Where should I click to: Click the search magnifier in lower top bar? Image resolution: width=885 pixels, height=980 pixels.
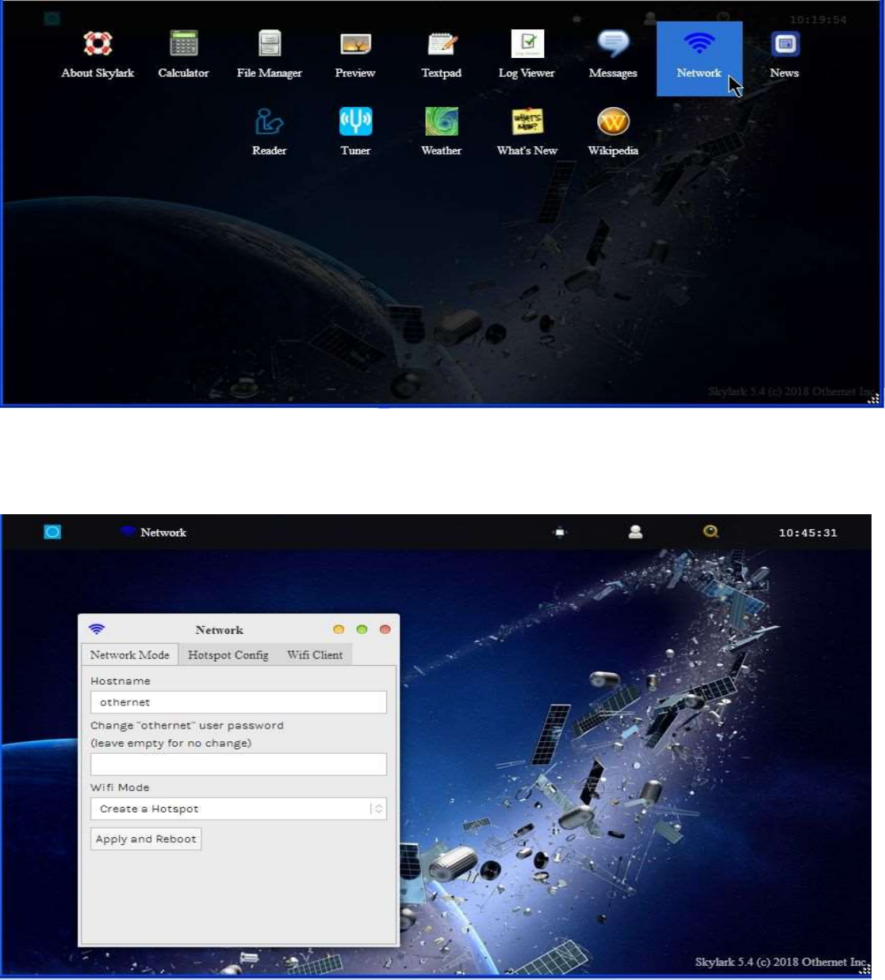pos(711,532)
